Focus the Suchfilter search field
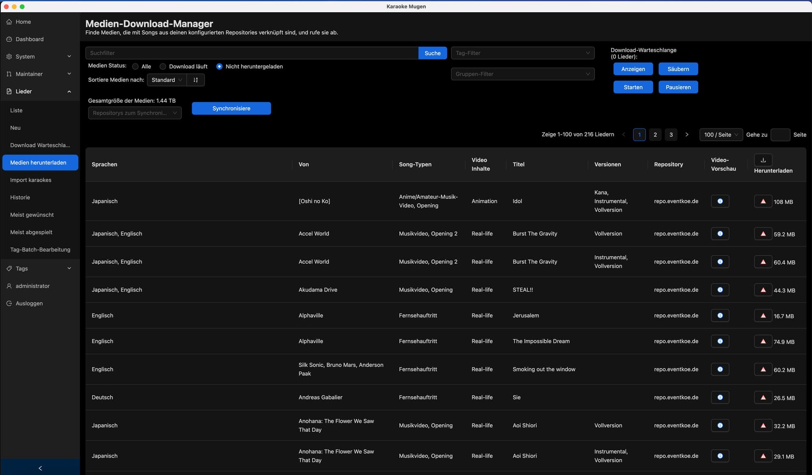This screenshot has height=475, width=812. pyautogui.click(x=252, y=53)
